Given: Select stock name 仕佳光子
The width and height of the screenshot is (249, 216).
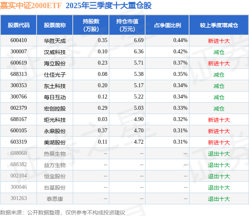Looking at the screenshot, I should click(55, 75).
